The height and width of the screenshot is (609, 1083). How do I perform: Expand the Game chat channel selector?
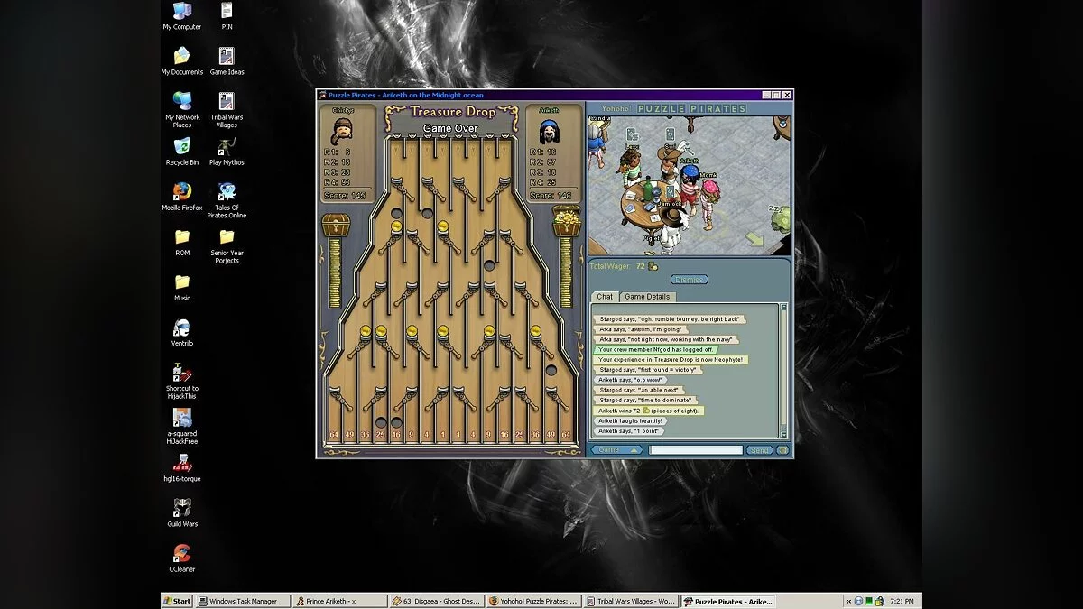point(617,449)
